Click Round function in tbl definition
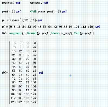This screenshot has width=108, height=107. point(32,33)
